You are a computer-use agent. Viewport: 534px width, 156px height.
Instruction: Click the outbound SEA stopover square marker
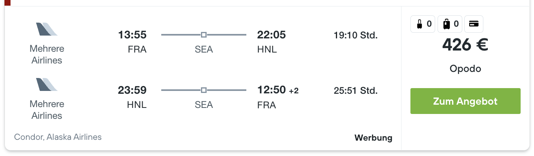click(x=204, y=35)
